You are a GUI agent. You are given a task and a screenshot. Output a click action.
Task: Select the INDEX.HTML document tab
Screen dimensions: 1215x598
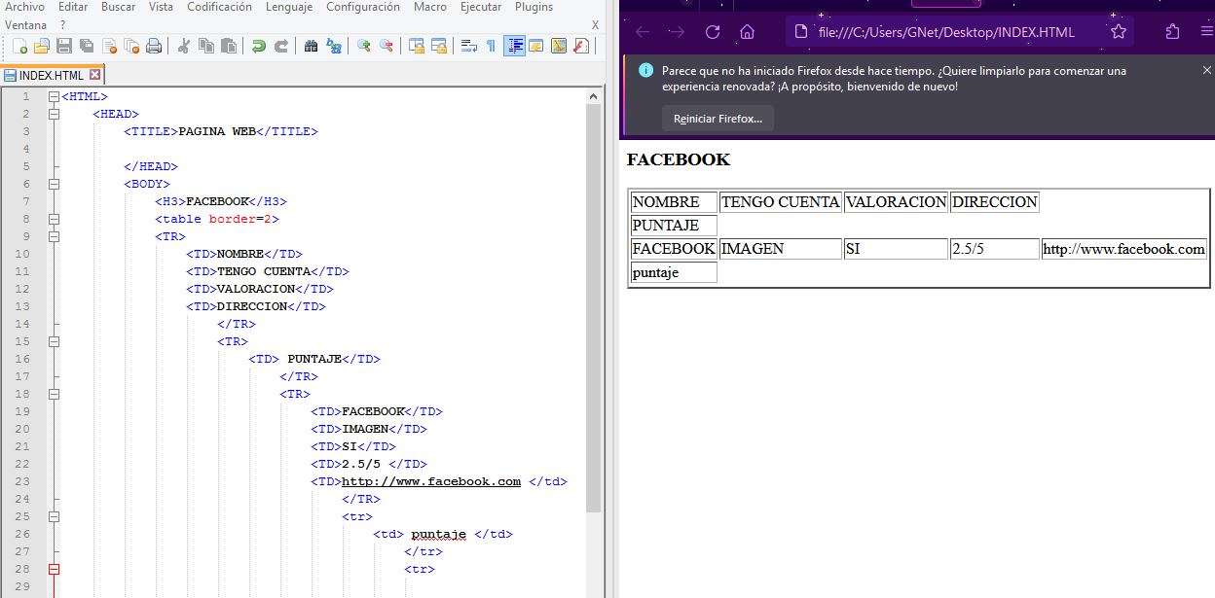coord(52,75)
